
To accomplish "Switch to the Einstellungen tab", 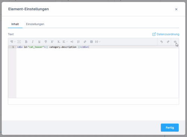I will [35, 24].
